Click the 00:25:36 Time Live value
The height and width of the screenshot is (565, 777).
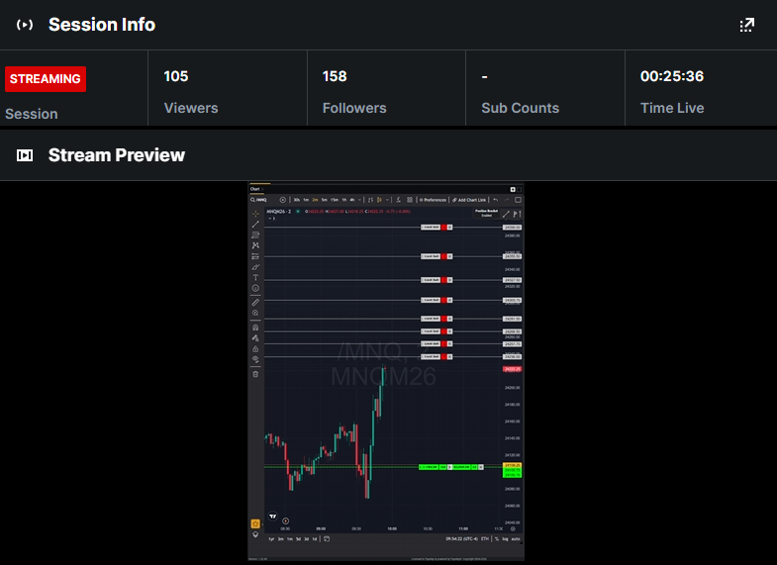(671, 76)
